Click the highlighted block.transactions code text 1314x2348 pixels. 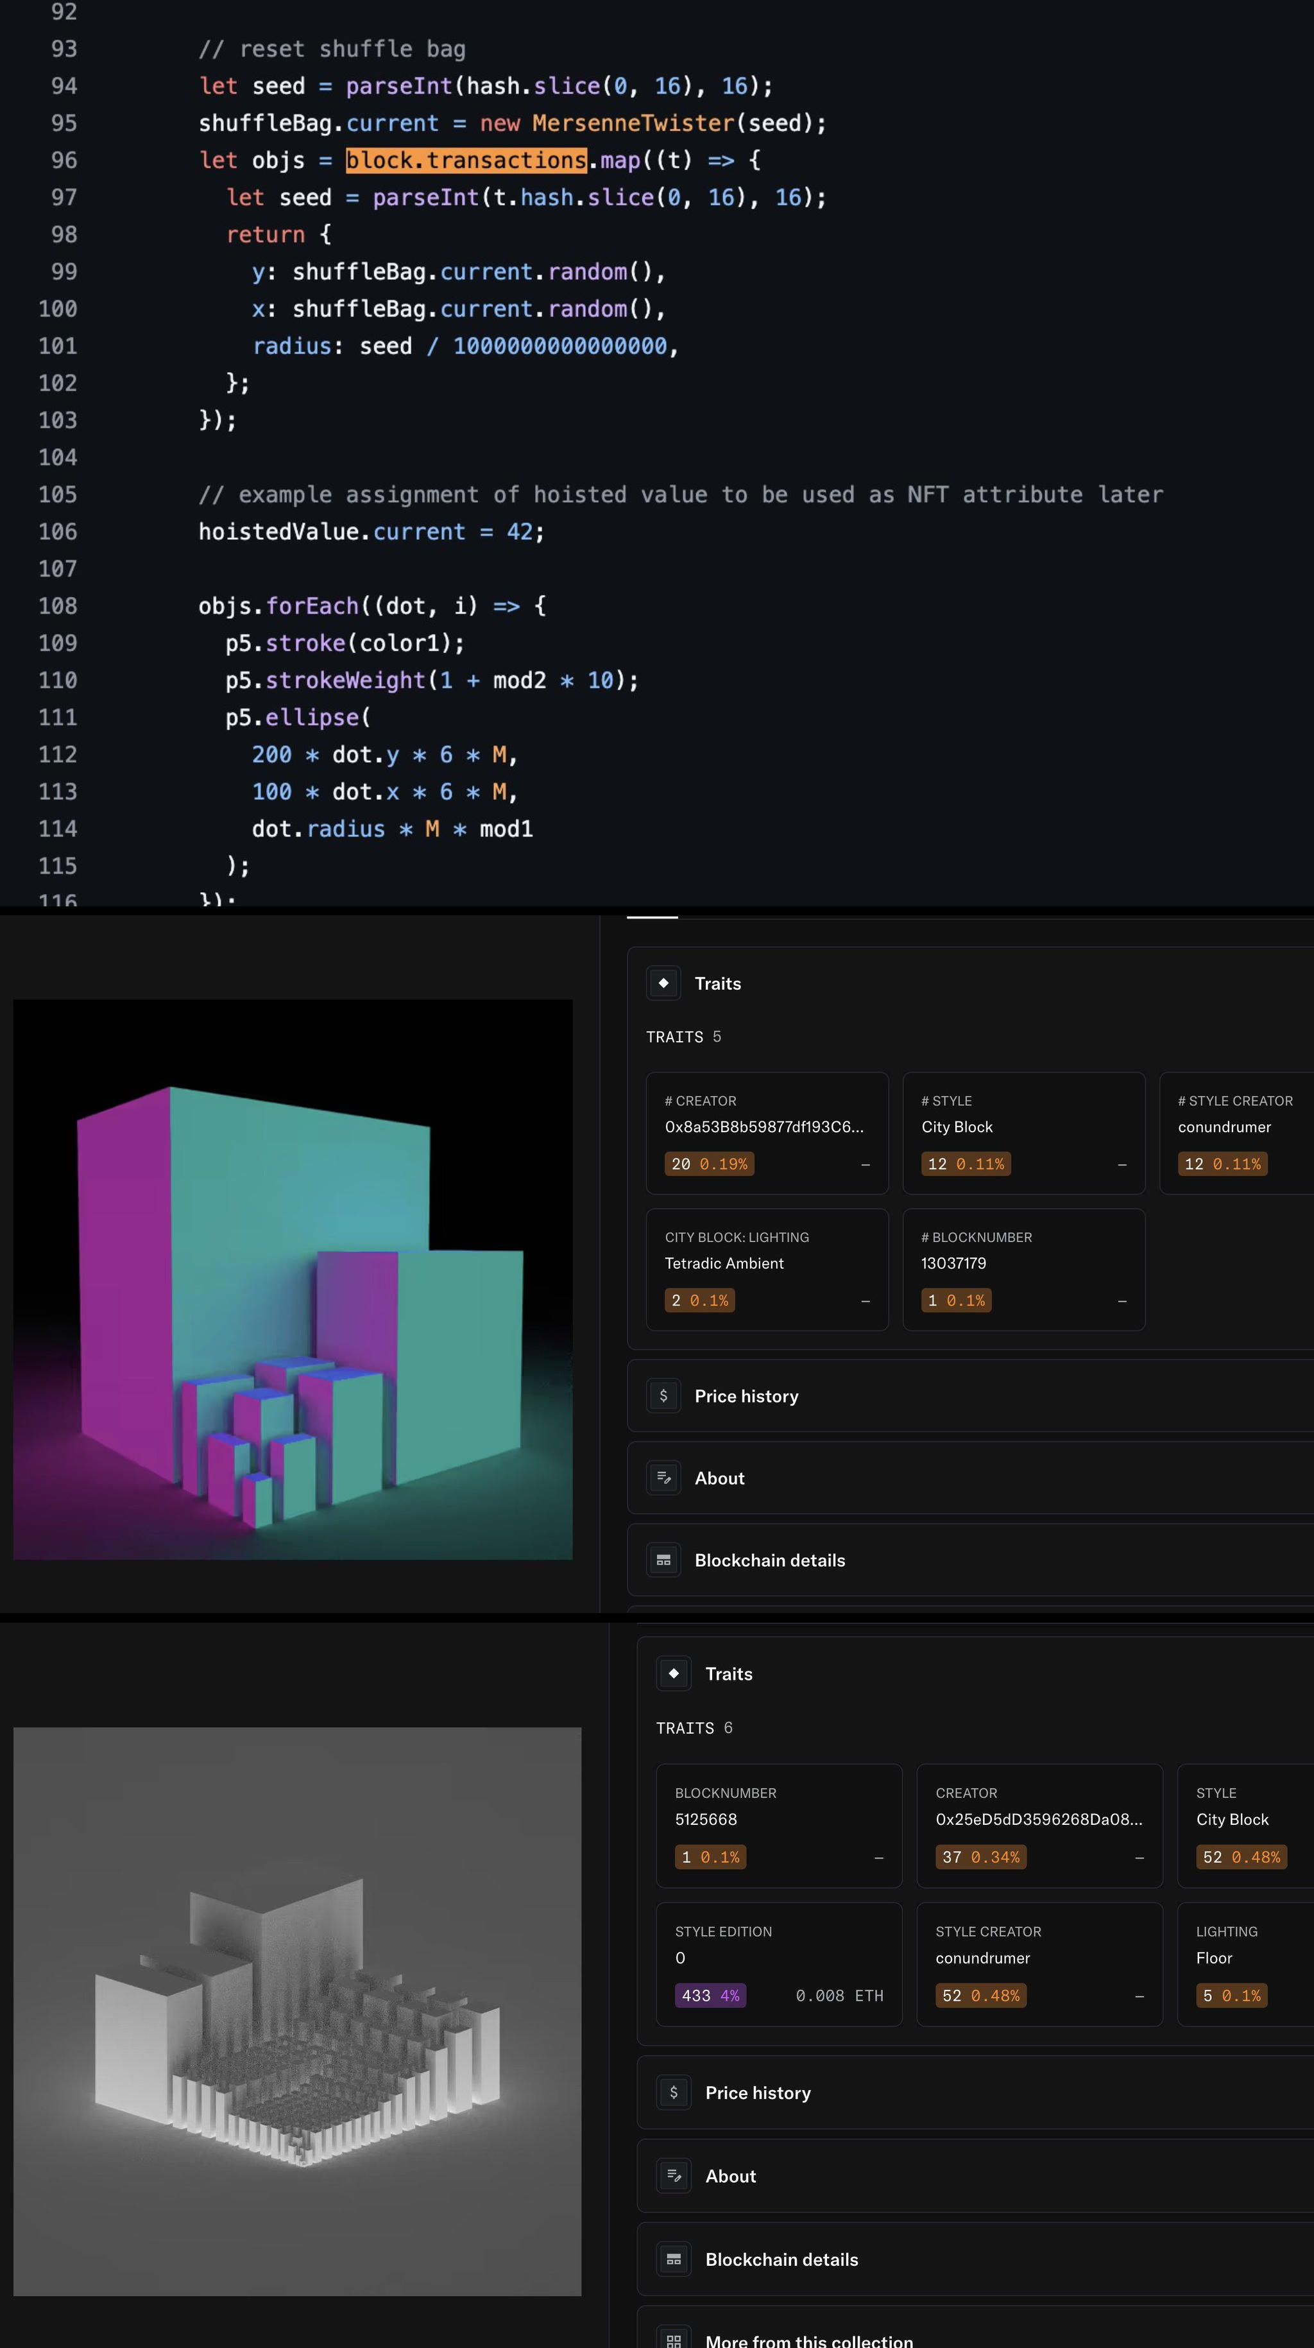(466, 160)
